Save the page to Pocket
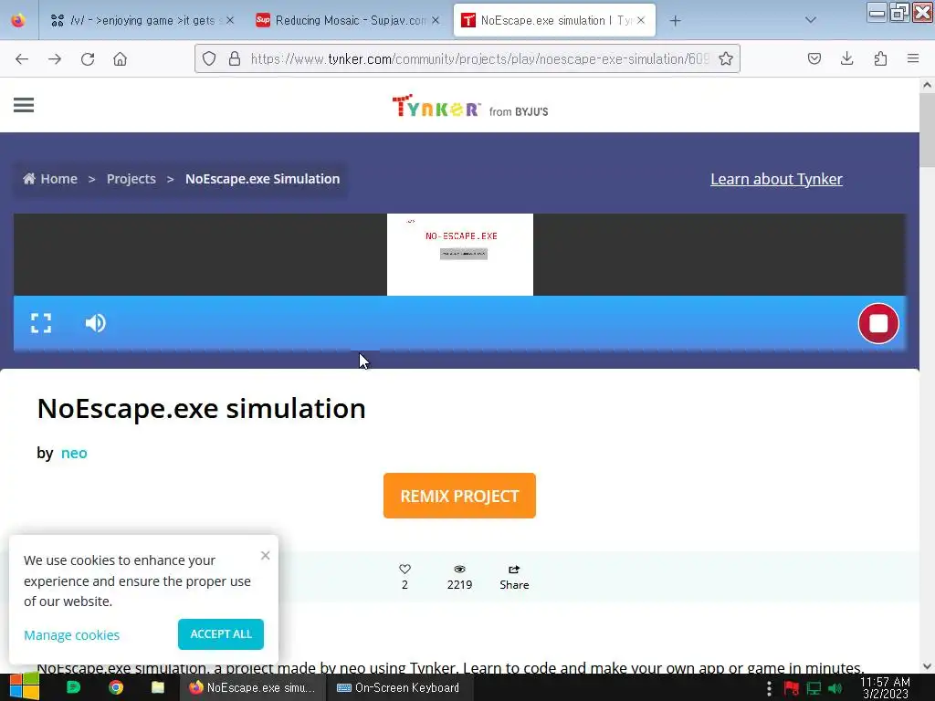This screenshot has width=935, height=701. coord(814,58)
